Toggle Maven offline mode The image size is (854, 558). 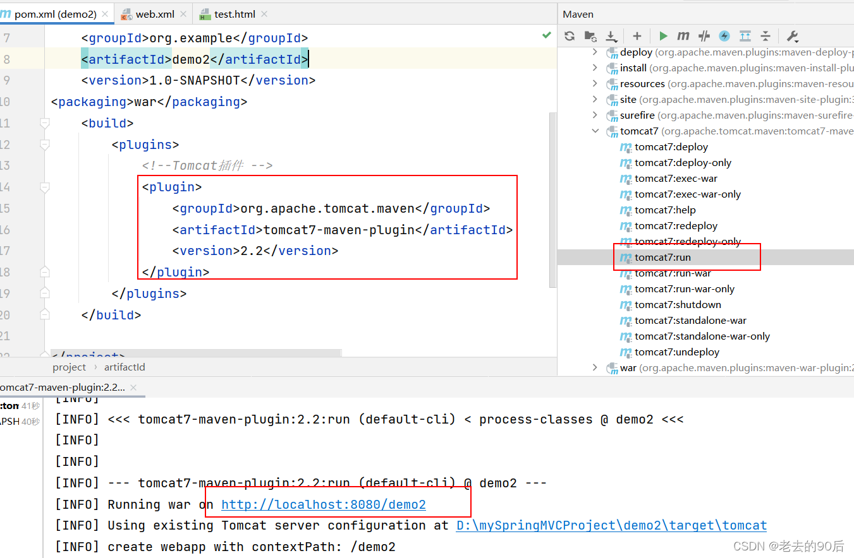(x=704, y=36)
